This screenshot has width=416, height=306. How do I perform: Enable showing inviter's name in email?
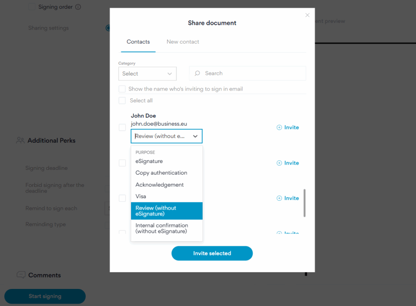(x=122, y=89)
